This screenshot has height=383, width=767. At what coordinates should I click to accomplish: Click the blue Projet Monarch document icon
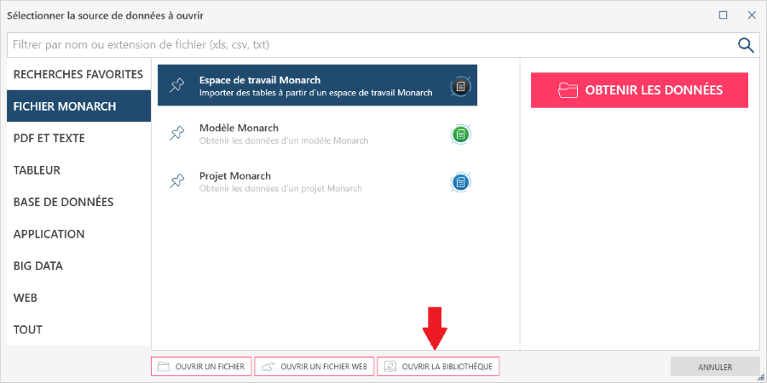coord(460,182)
